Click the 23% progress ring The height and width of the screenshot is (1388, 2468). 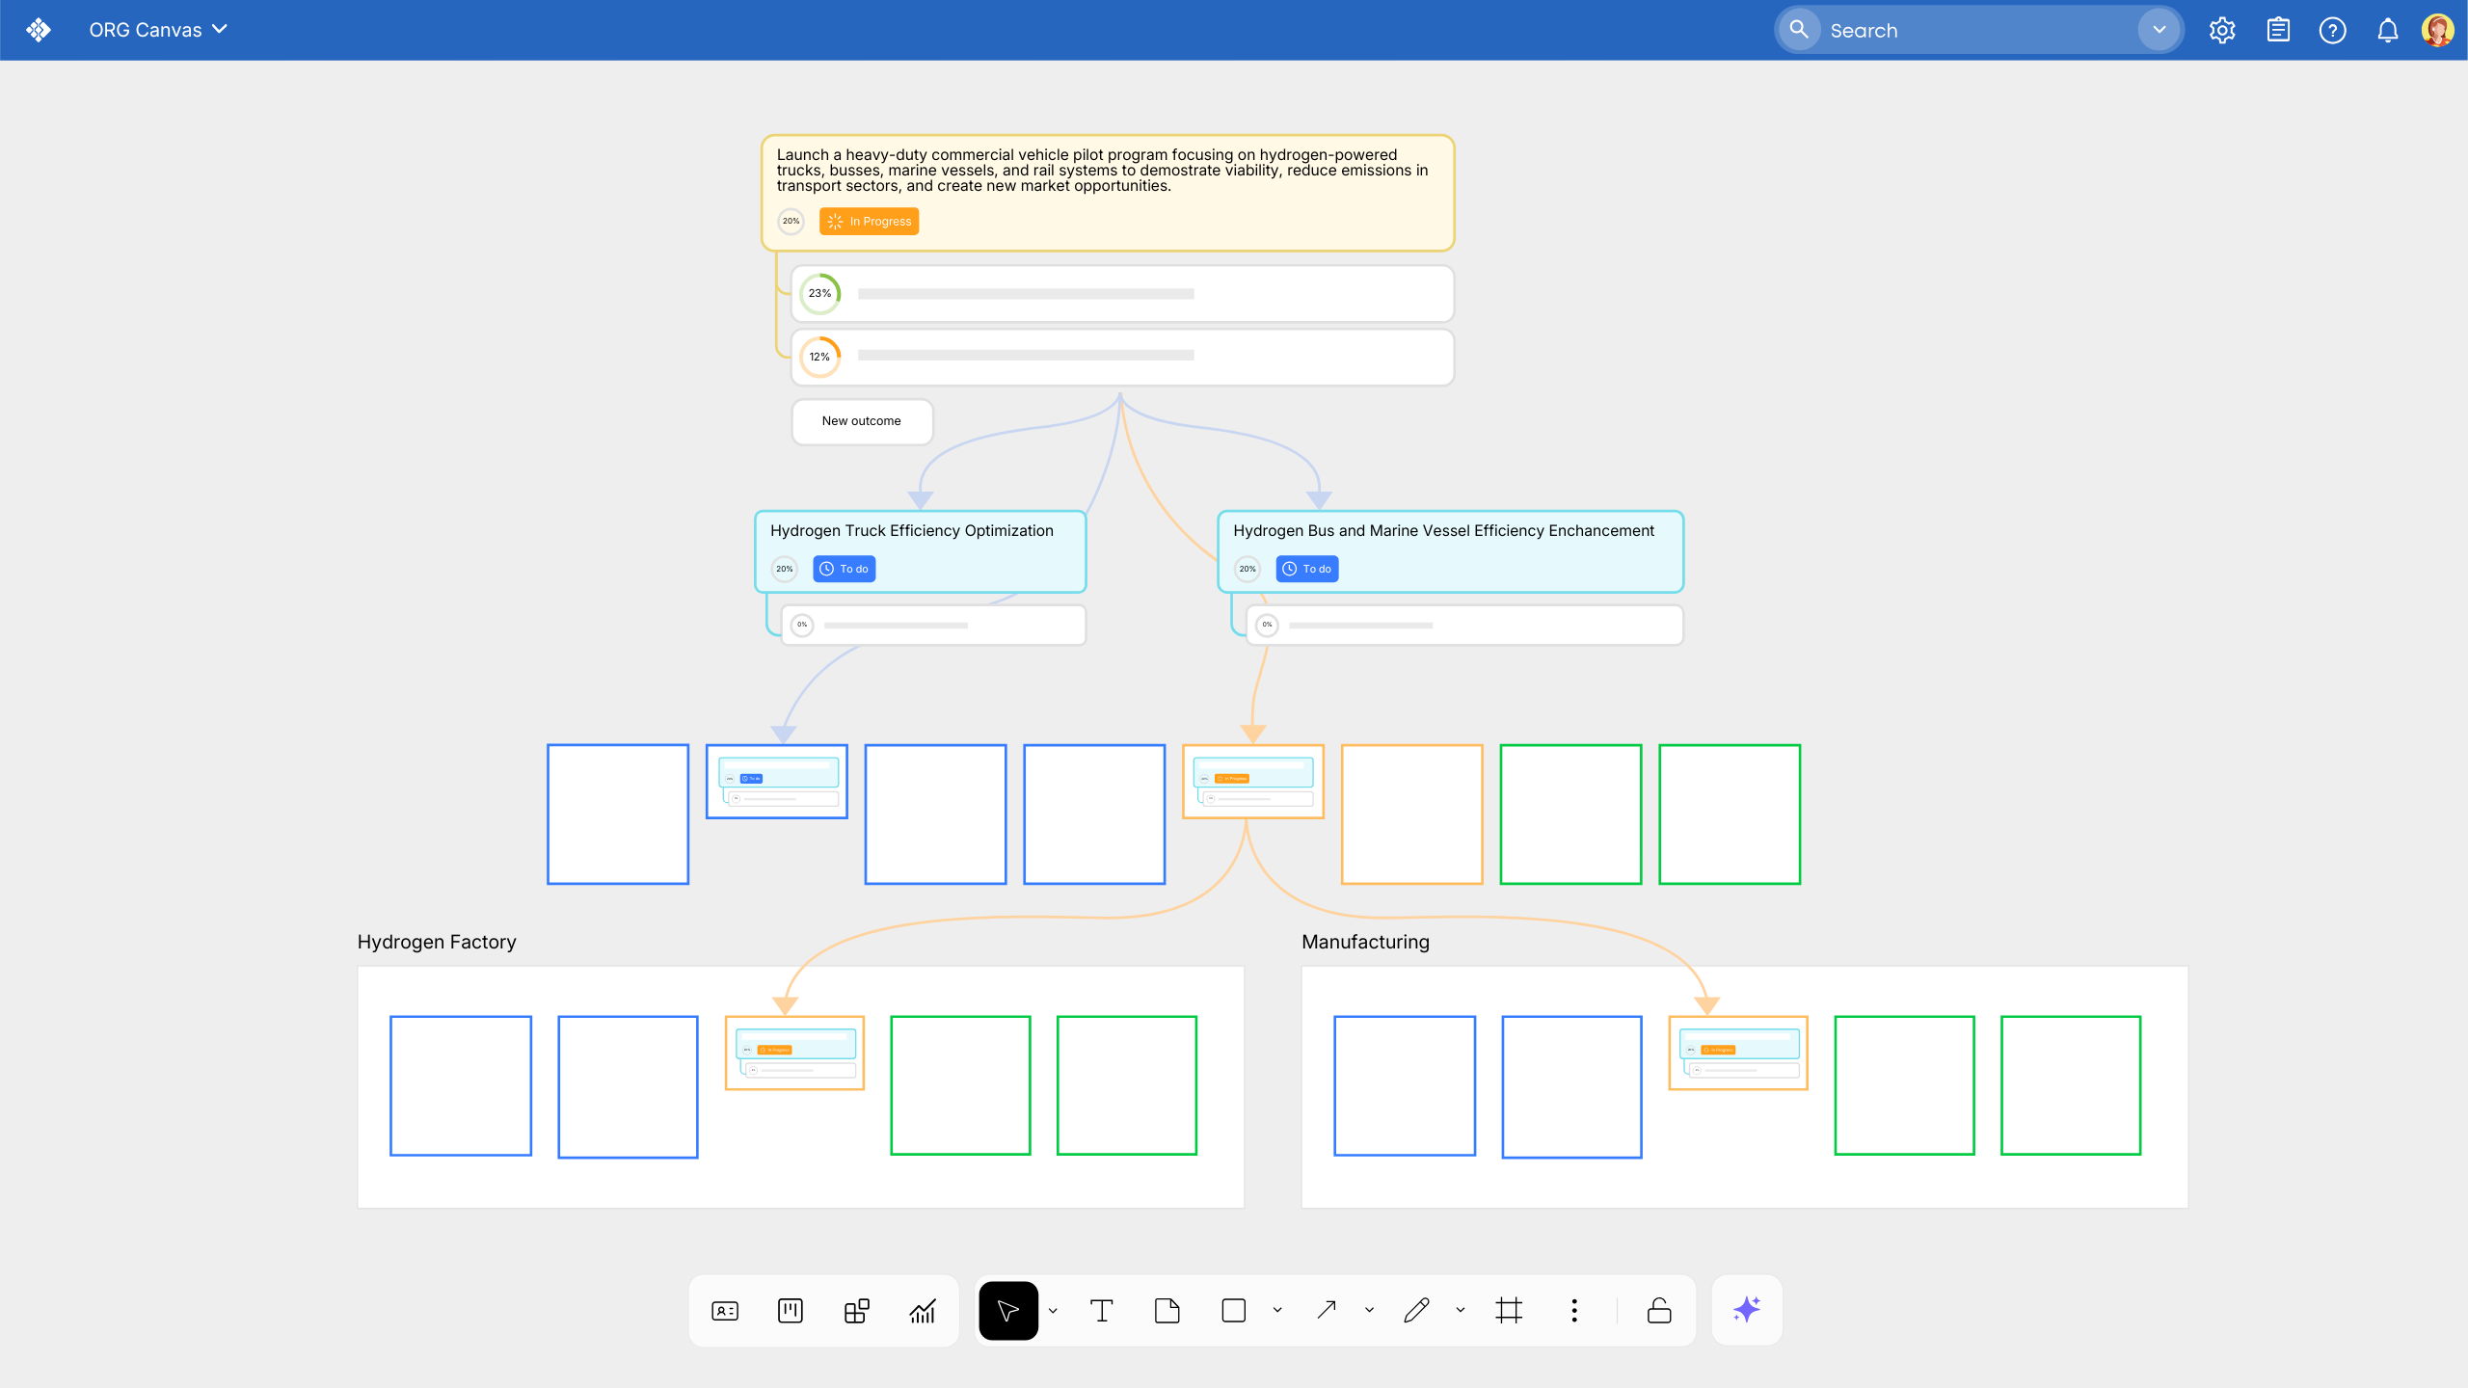(819, 294)
